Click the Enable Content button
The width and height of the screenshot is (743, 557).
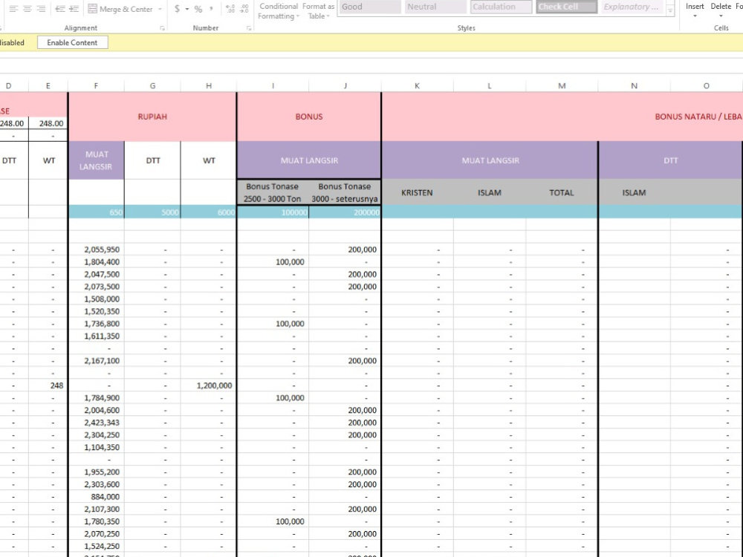[73, 42]
